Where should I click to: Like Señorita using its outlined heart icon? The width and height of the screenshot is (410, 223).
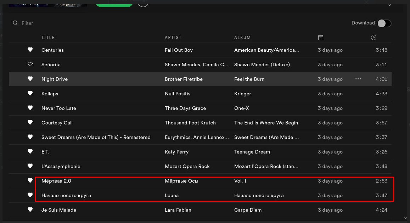(x=30, y=65)
